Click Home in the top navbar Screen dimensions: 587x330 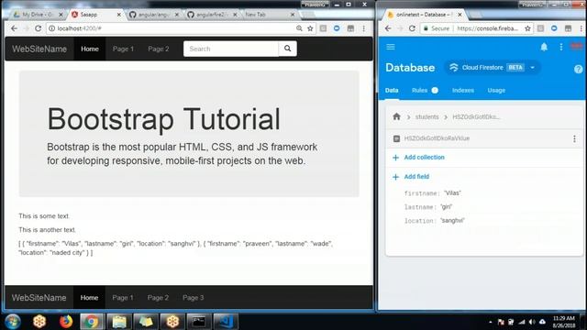[90, 49]
